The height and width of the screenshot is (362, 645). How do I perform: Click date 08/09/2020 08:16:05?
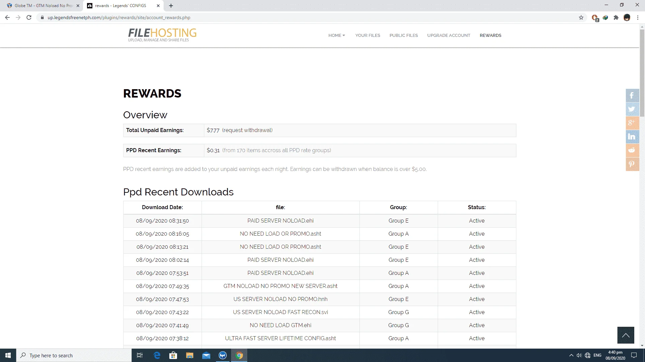pos(162,234)
